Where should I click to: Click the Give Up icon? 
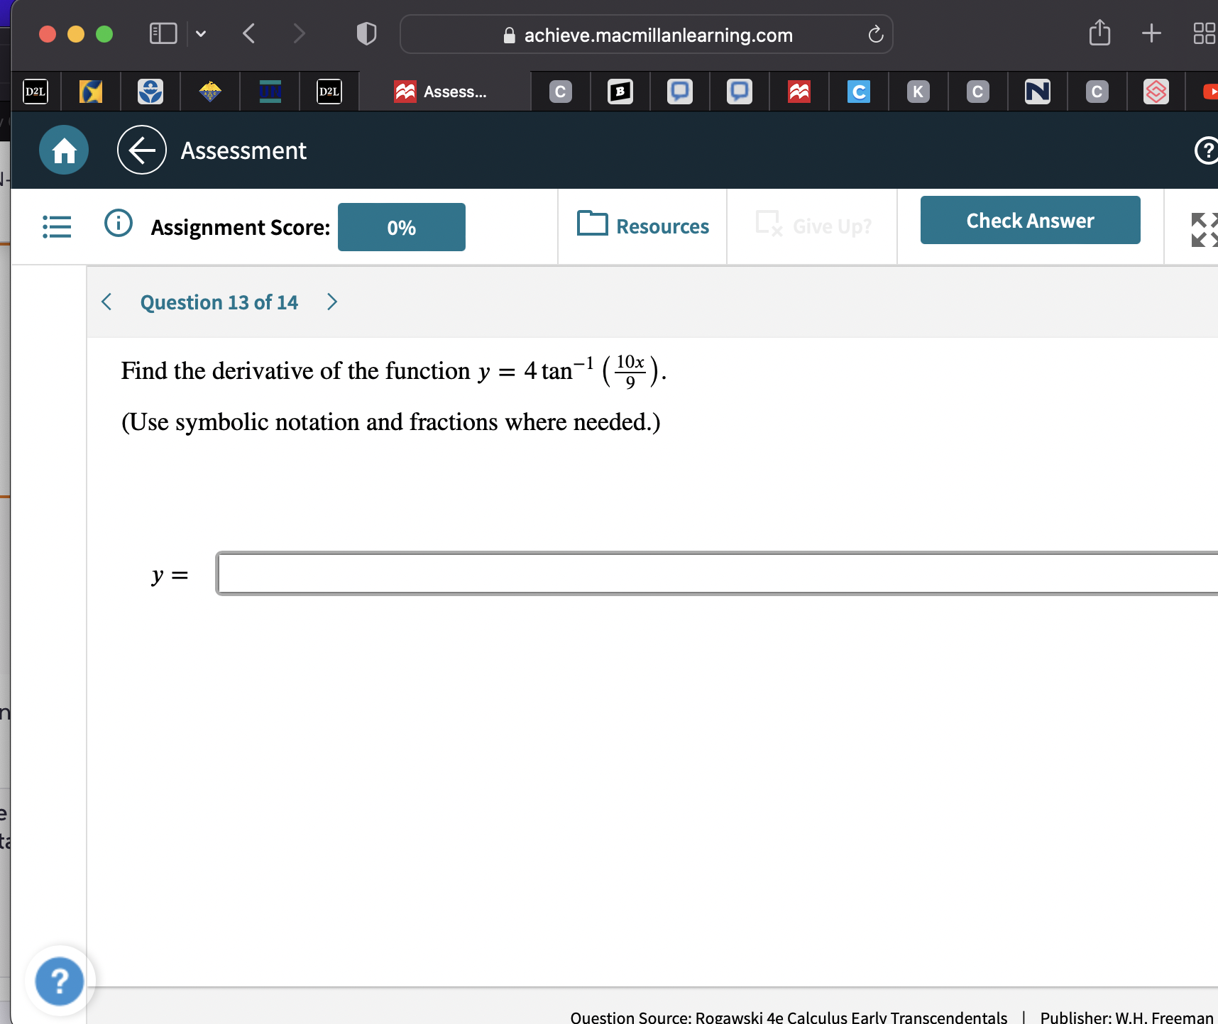tap(770, 226)
